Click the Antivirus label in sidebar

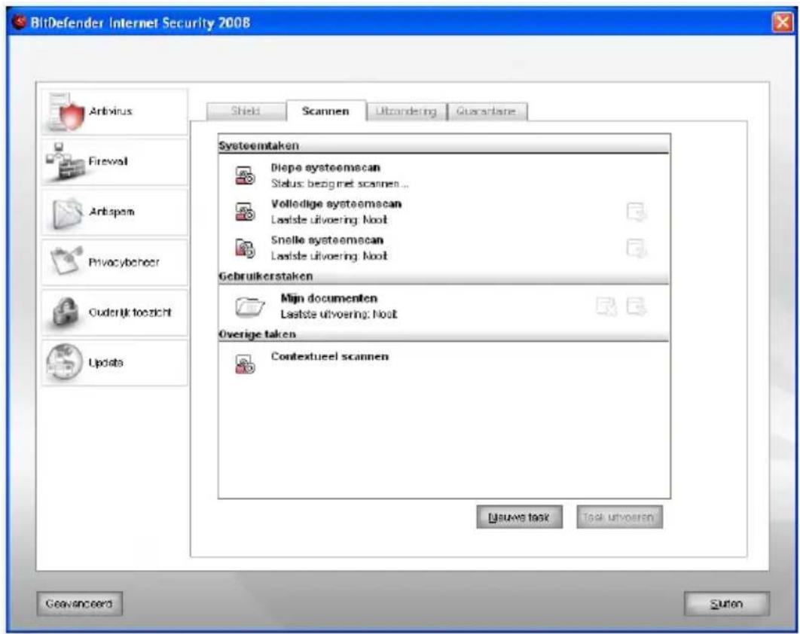pos(111,111)
